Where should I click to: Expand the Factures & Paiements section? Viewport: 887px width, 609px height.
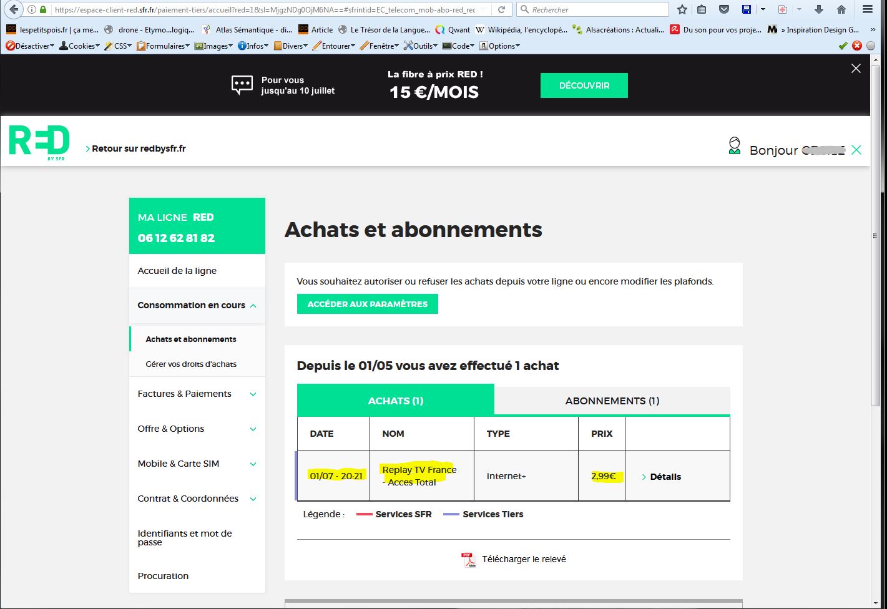tap(197, 394)
